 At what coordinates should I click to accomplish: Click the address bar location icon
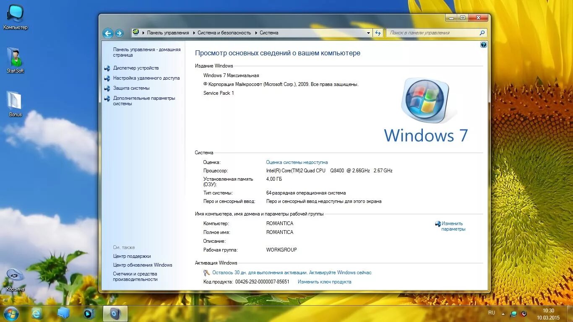(x=136, y=32)
